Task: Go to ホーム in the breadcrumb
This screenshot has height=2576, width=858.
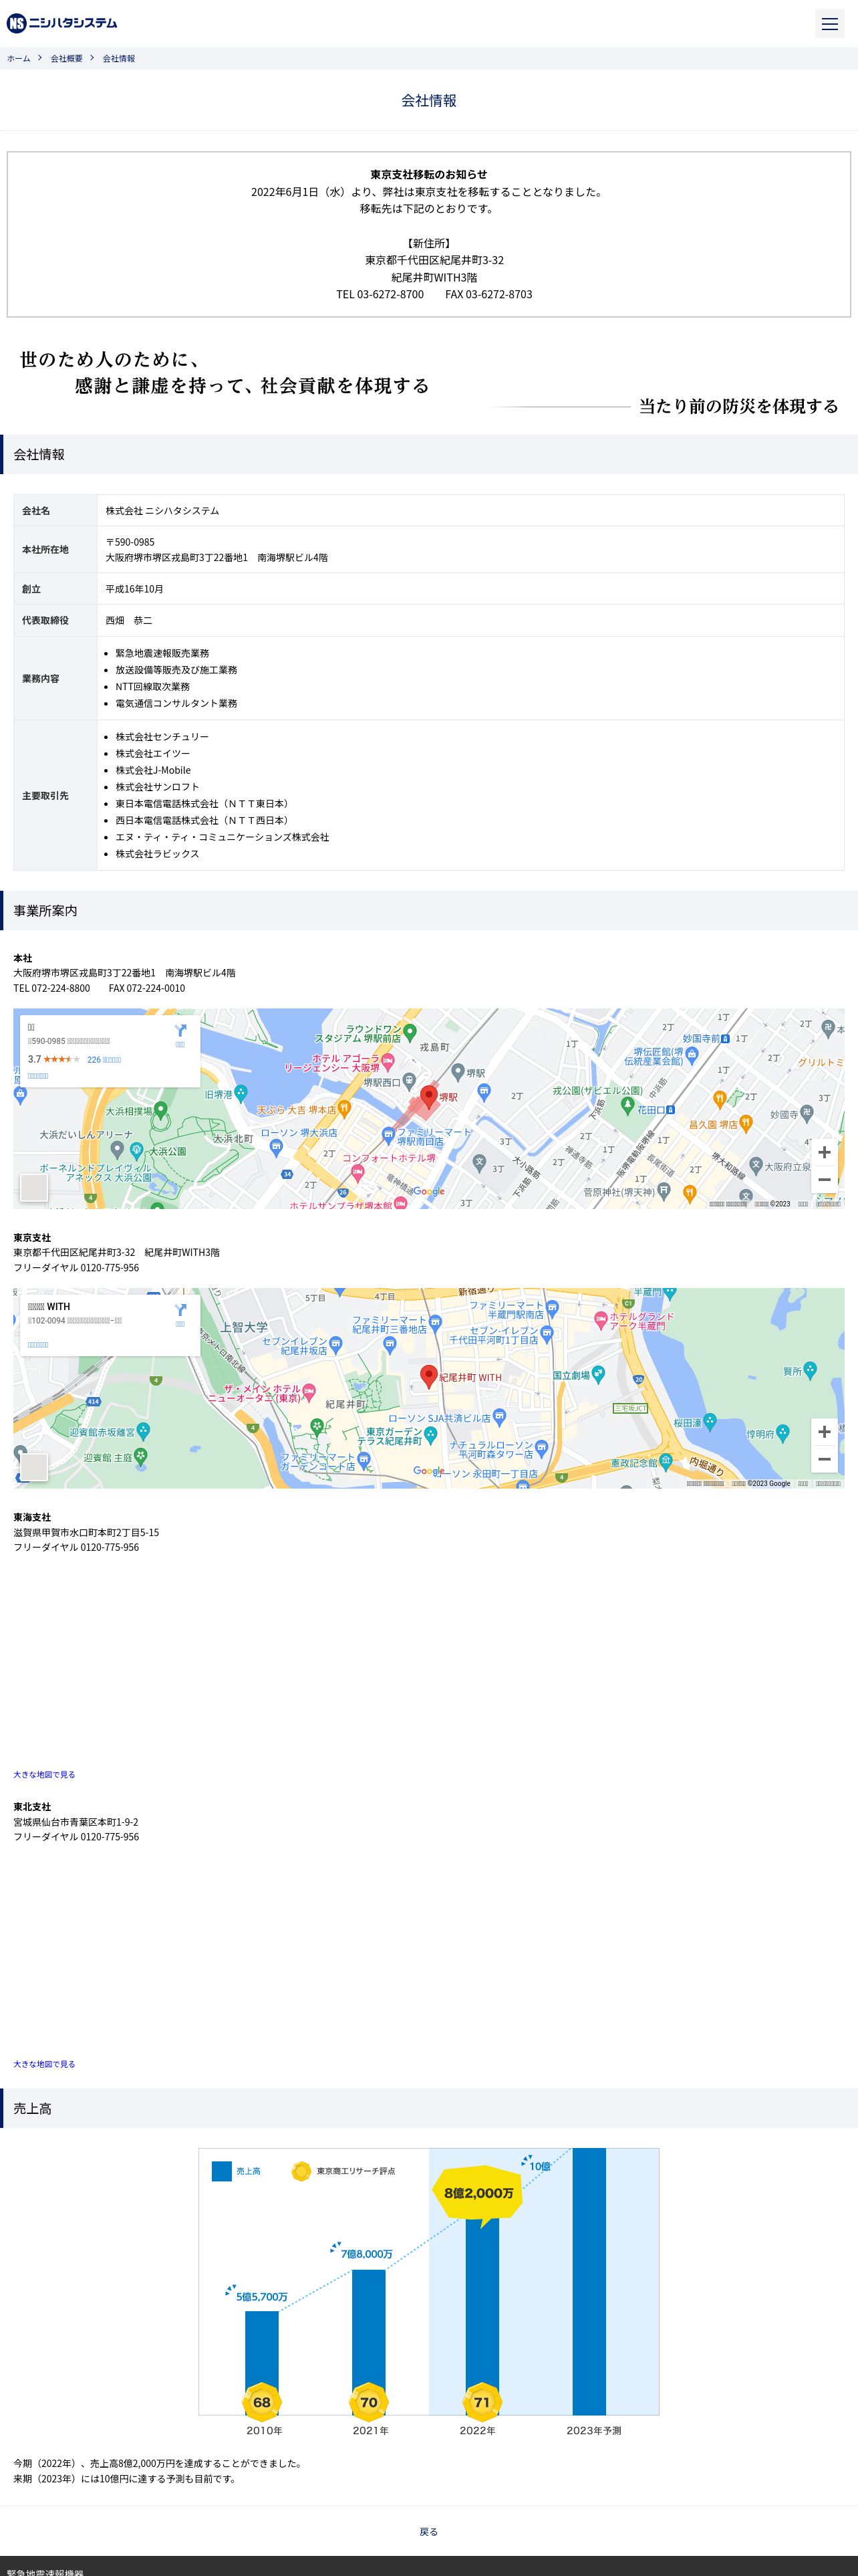Action: 18,59
